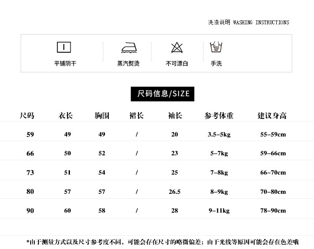Click the 26.5 sleeve length value
Screen dimensions: 314x249
[x=175, y=192]
